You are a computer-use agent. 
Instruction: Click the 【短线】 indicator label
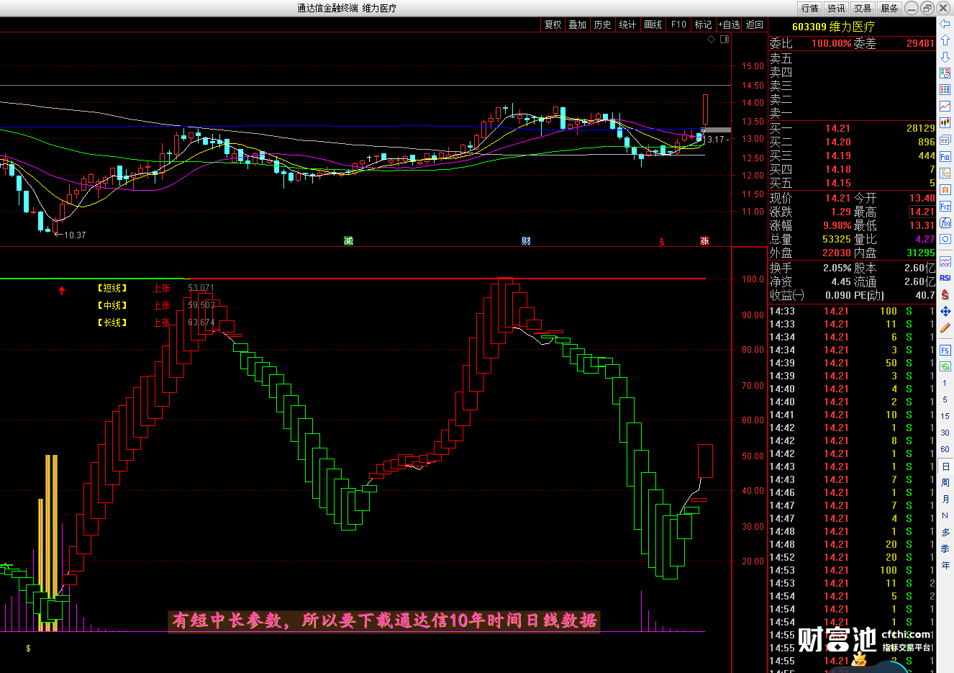pyautogui.click(x=112, y=288)
